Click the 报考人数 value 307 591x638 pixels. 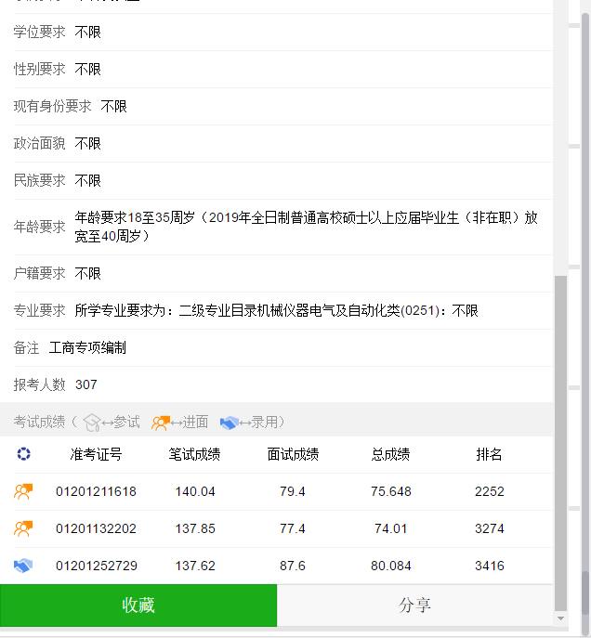86,384
